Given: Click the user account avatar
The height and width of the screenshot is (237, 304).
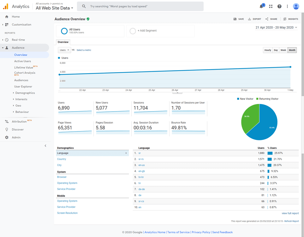Looking at the screenshot, I should point(296,6).
